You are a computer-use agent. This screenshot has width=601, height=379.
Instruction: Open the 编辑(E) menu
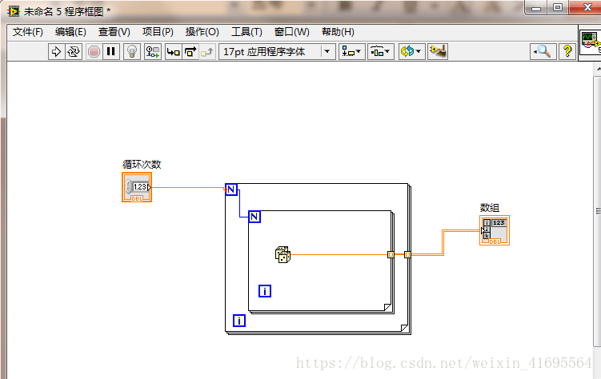pos(70,32)
